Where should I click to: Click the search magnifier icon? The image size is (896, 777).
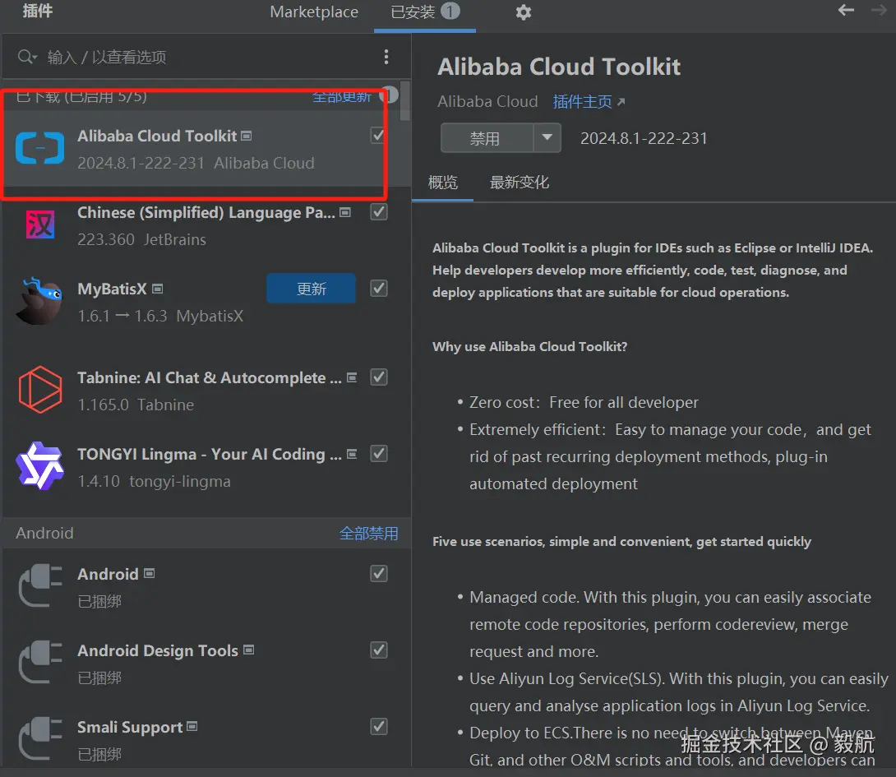click(25, 57)
